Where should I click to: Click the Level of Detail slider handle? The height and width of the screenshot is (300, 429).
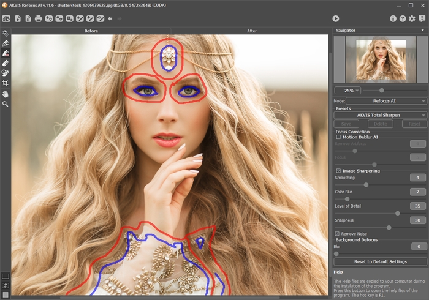point(398,214)
